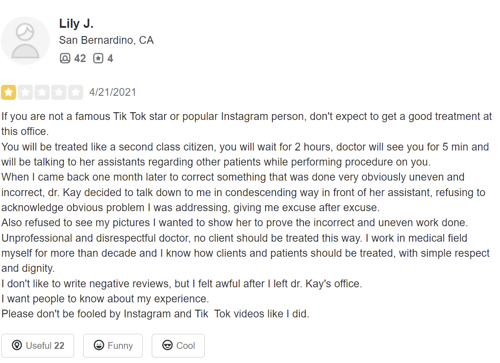Click the second empty rating star

25,92
